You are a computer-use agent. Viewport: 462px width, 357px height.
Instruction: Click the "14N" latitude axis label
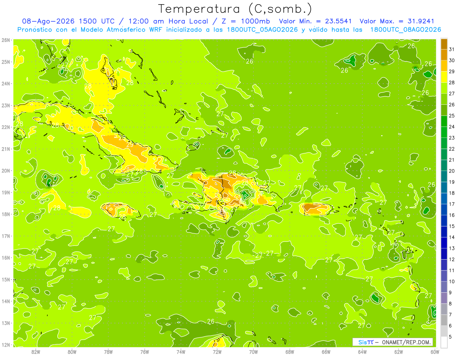tap(6, 301)
